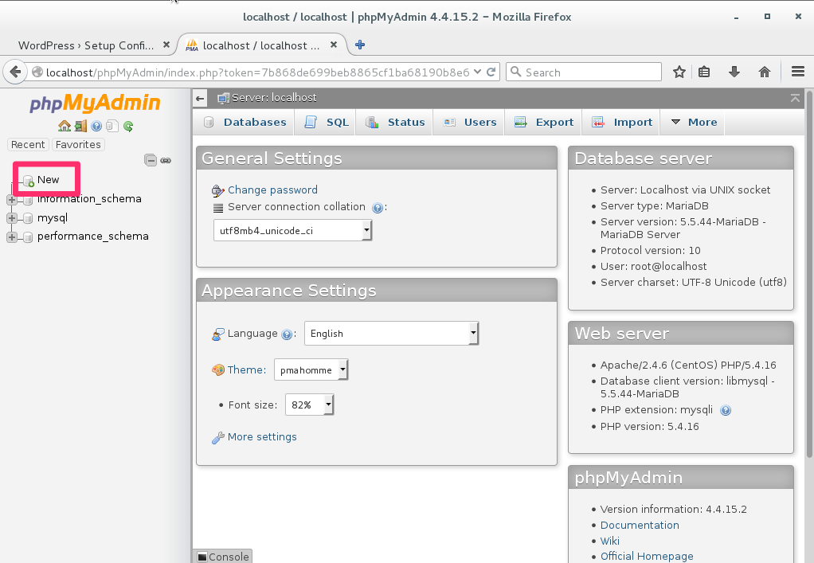Open the Firefox hamburger menu
The image size is (814, 563).
coord(798,72)
